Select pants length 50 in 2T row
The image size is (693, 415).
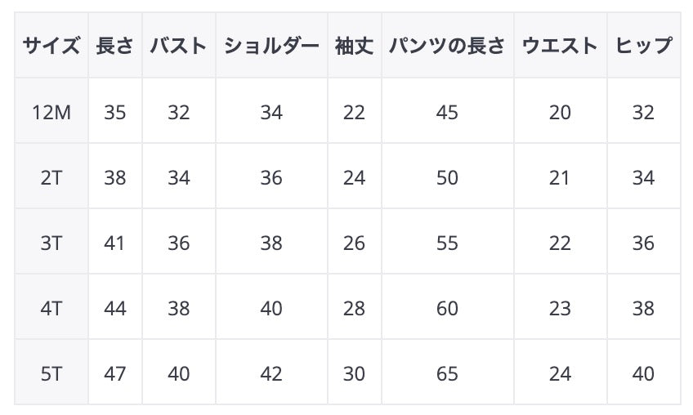(447, 177)
